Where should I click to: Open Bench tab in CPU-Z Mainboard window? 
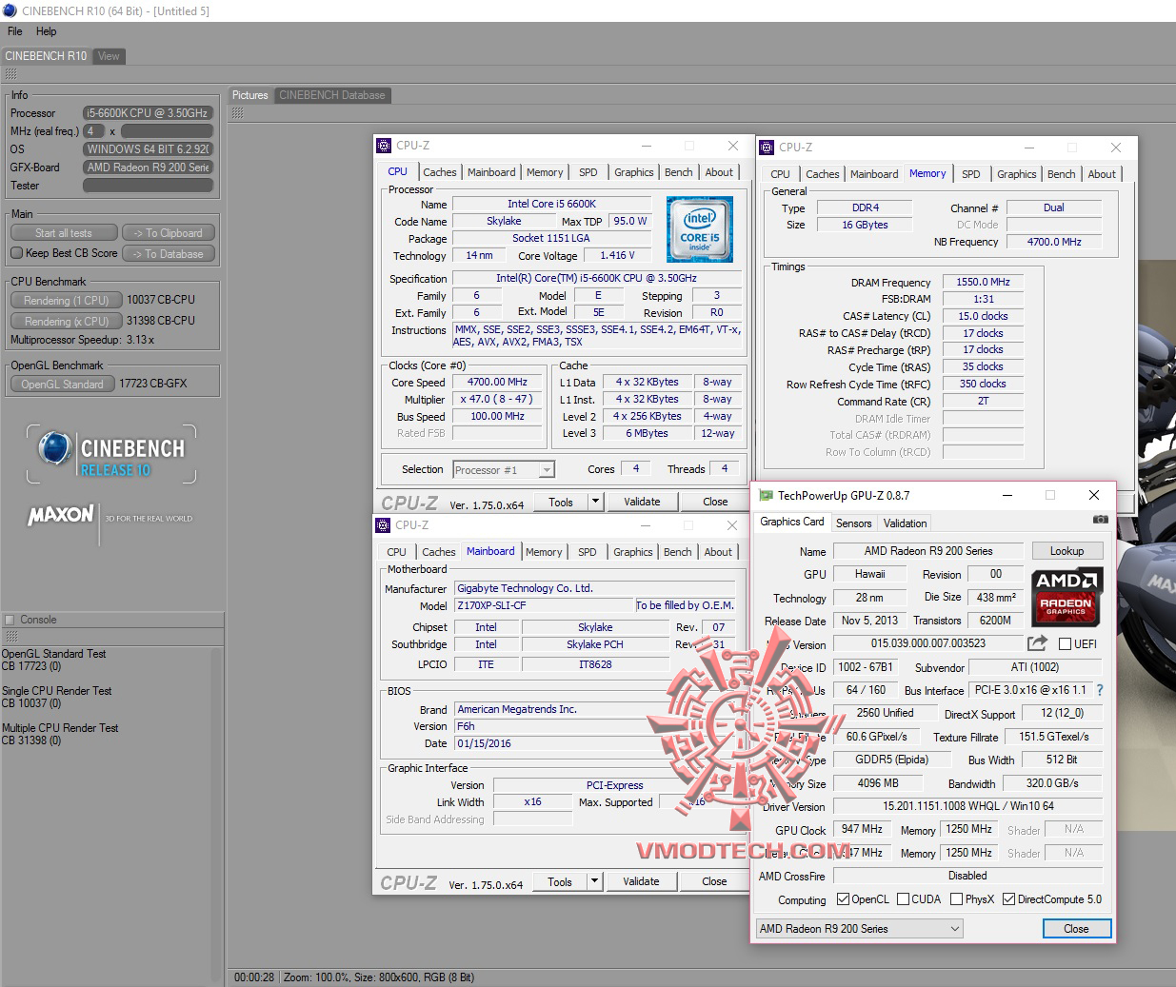(677, 552)
